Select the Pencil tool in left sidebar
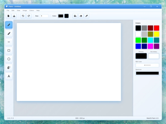 tap(9, 25)
